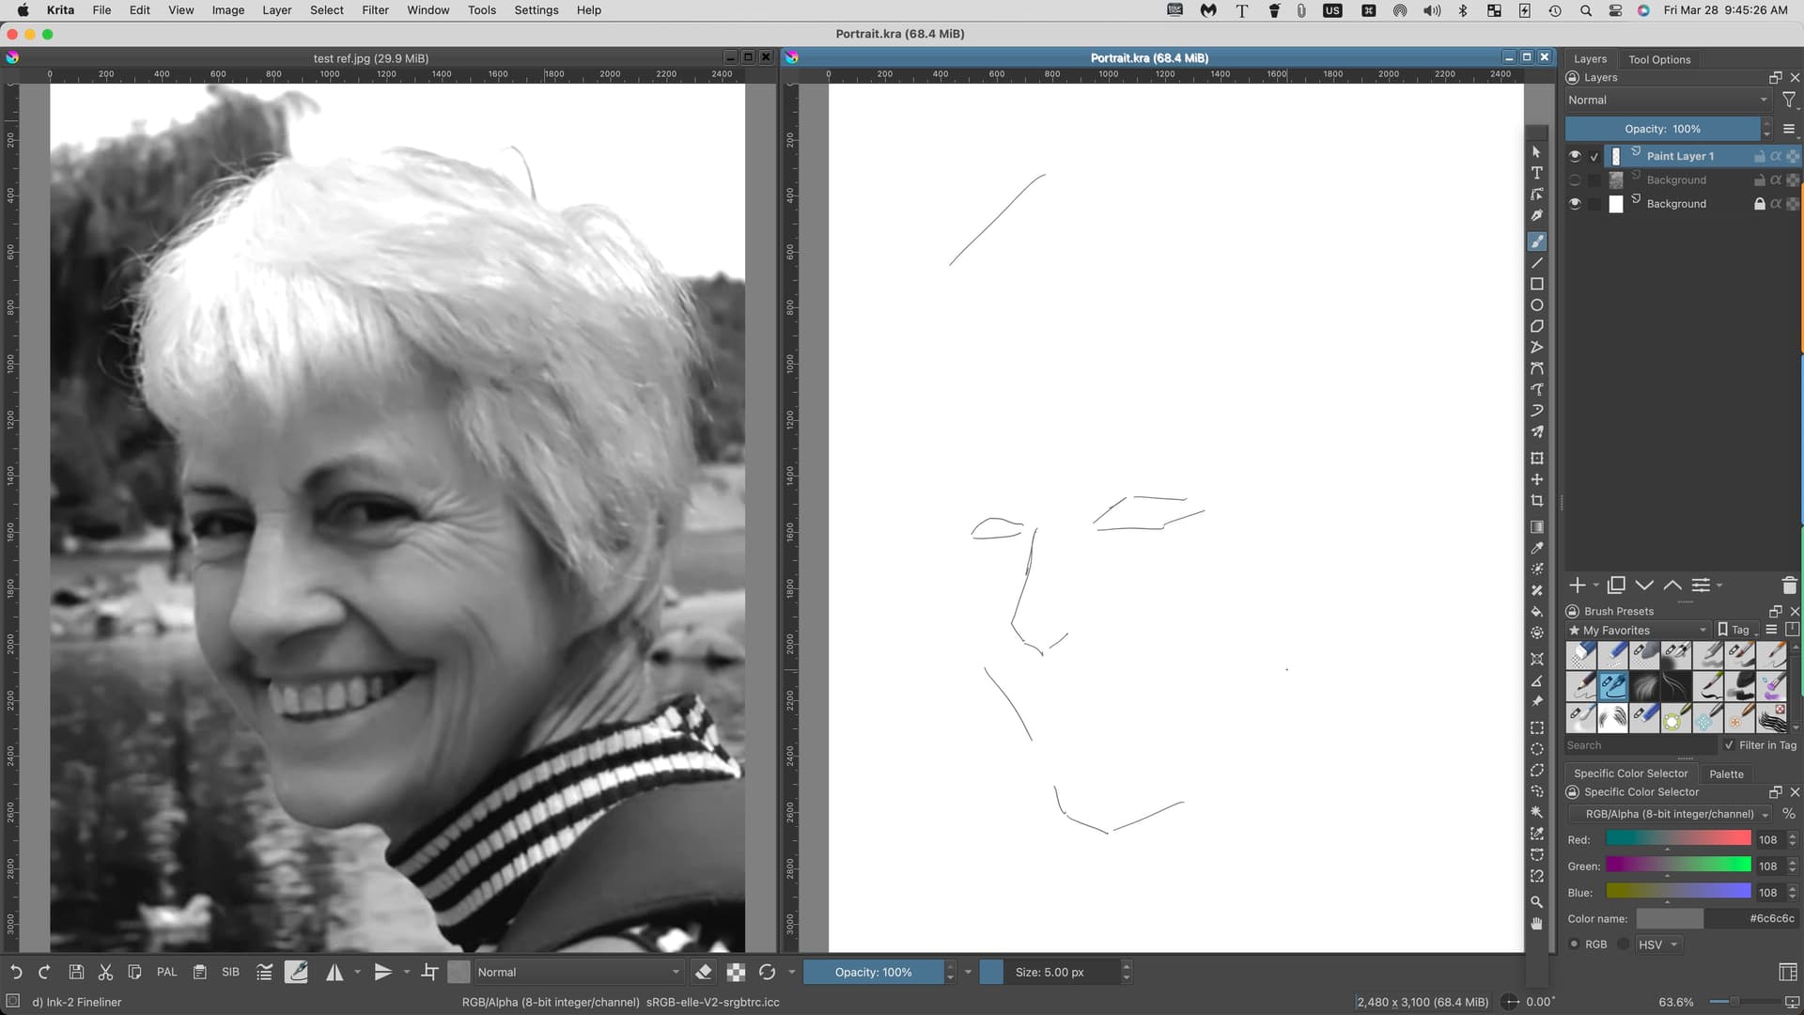Select the Zoom magnifier tool
The height and width of the screenshot is (1015, 1804).
[1536, 901]
